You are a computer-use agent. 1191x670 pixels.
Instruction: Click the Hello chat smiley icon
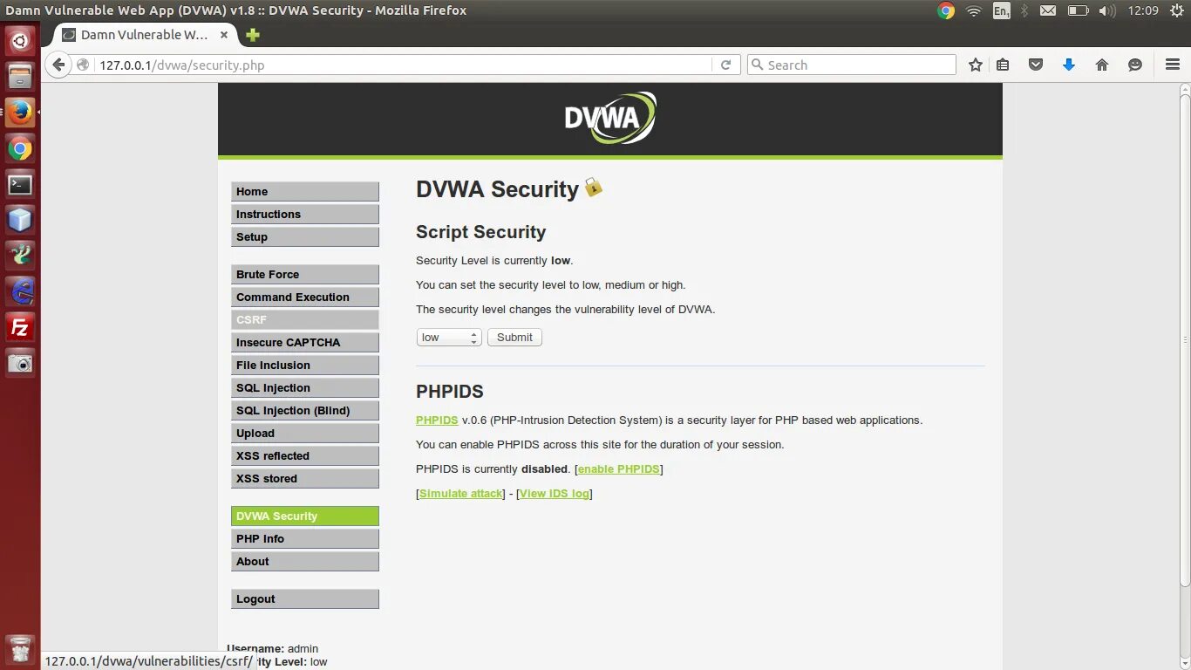coord(1135,65)
